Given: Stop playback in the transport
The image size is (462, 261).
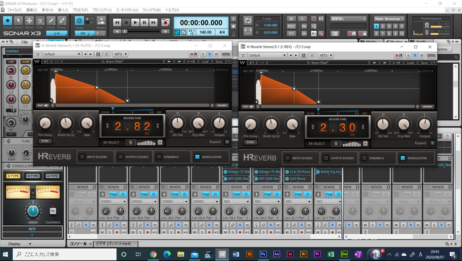Looking at the screenshot, I should [x=126, y=23].
